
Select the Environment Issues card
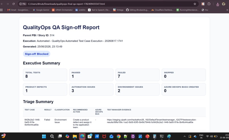[138, 89]
